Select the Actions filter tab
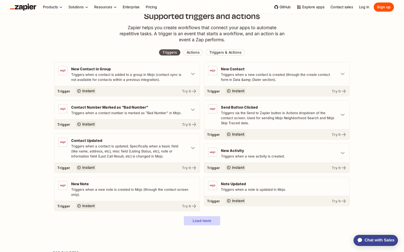Image resolution: width=404 pixels, height=252 pixels. [x=193, y=52]
